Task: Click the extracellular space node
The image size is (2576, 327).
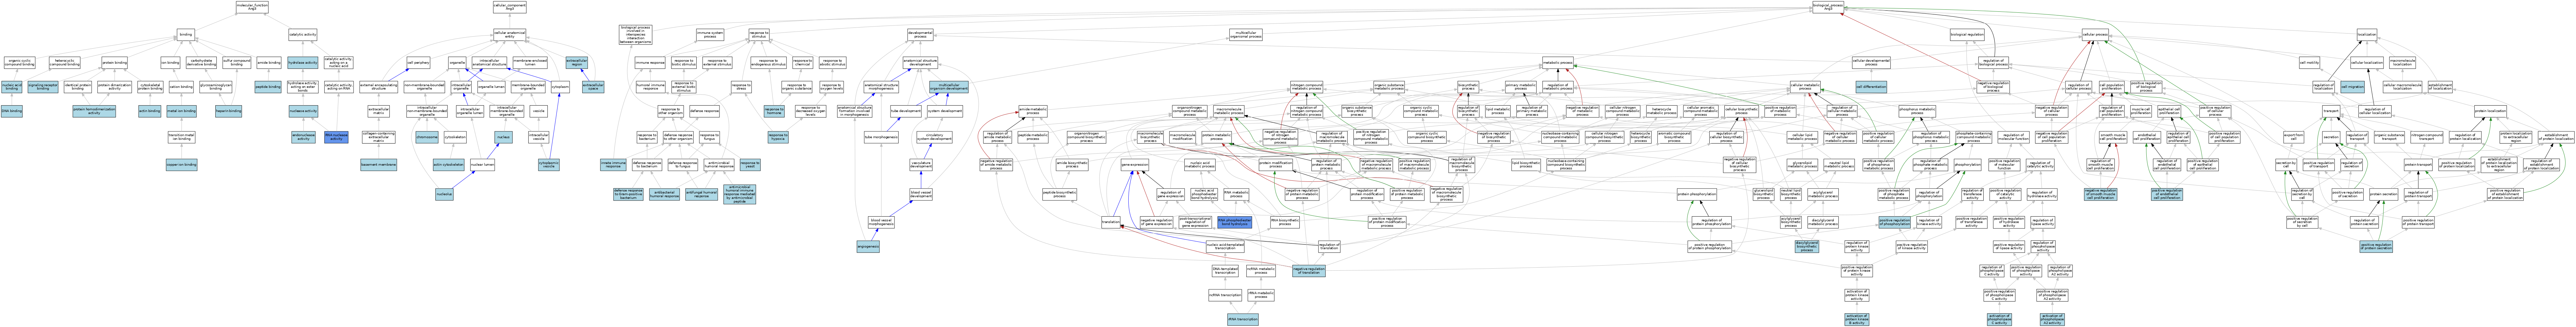Action: (x=593, y=87)
